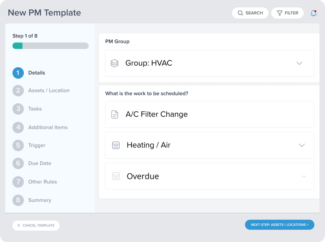Click the PM Group heading
The width and height of the screenshot is (325, 242).
click(x=117, y=42)
